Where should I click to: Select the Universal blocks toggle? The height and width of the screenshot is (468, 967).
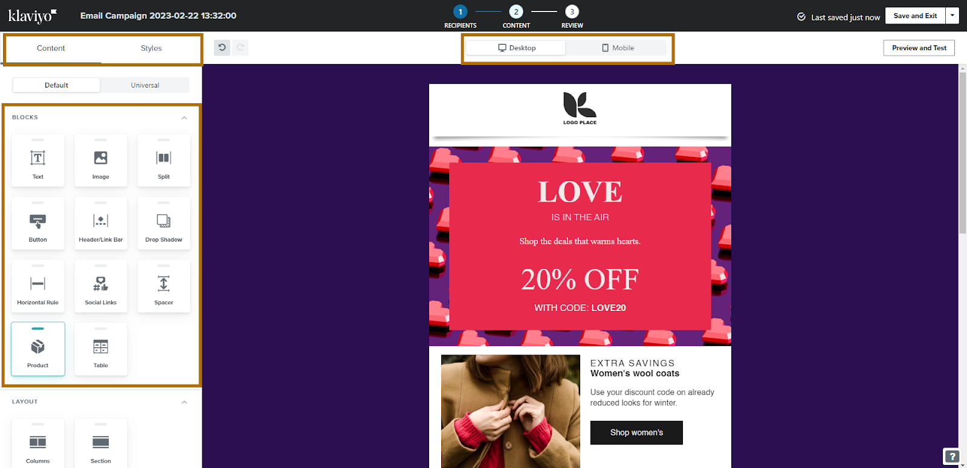pos(145,85)
